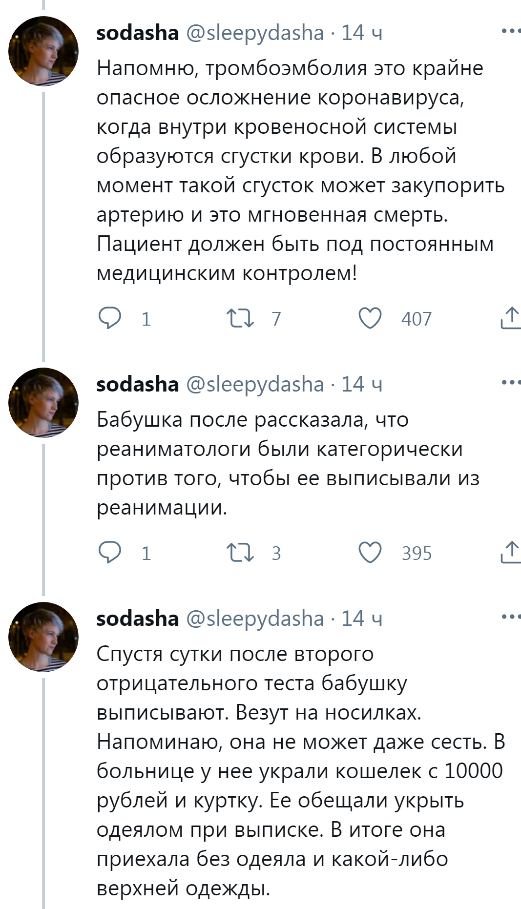The width and height of the screenshot is (521, 909).
Task: Like the tweet with 395 likes
Action: coord(370,553)
